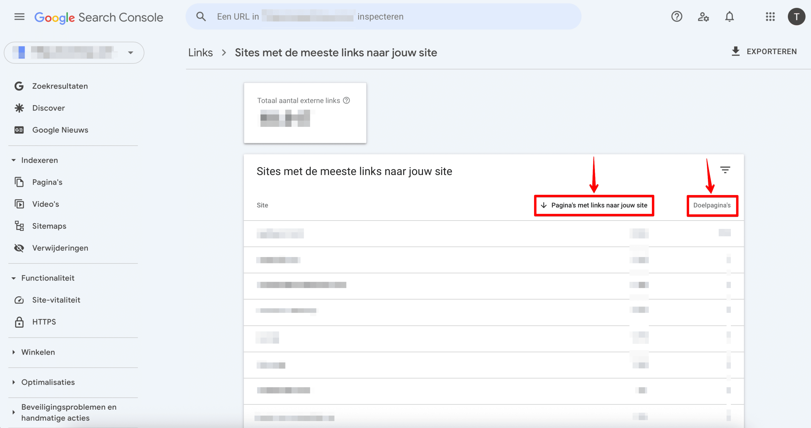Screen dimensions: 811x428
Task: Open user and permissions settings icon
Action: 703,16
